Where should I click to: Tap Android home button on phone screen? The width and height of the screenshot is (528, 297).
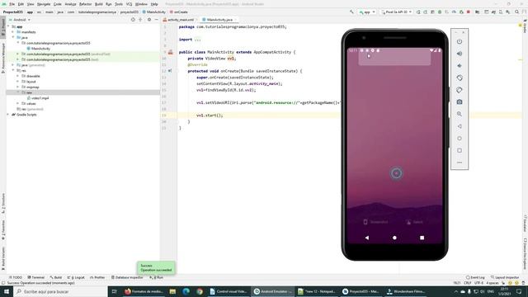pos(394,238)
